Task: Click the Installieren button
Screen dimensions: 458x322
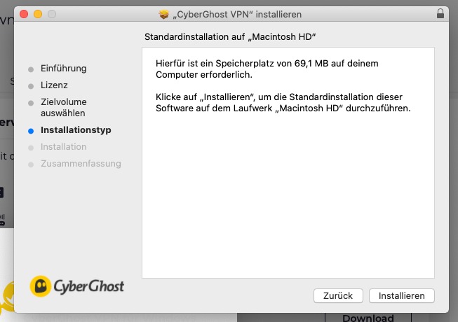Action: tap(402, 296)
